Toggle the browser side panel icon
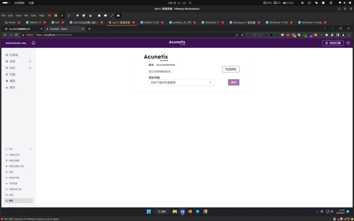Image resolution: width=354 pixels, height=221 pixels. tap(338, 35)
